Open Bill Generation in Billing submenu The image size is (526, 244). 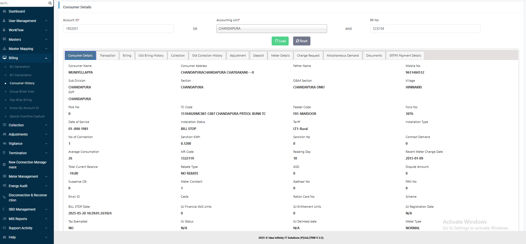[20, 67]
